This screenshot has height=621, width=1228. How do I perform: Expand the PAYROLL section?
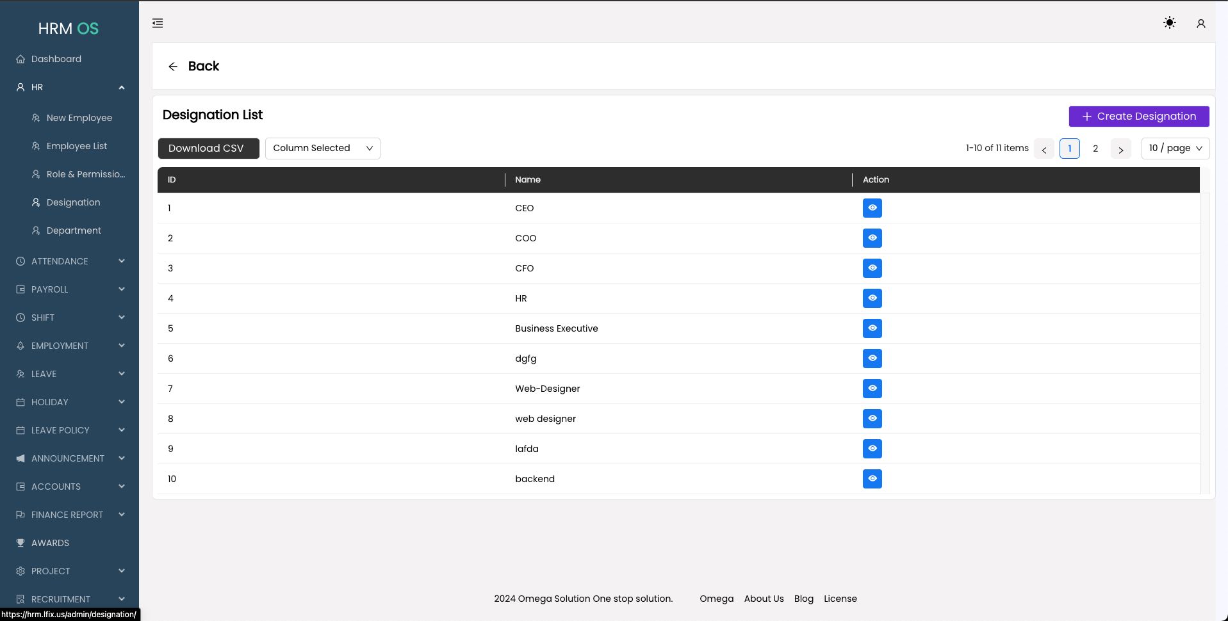click(x=122, y=289)
